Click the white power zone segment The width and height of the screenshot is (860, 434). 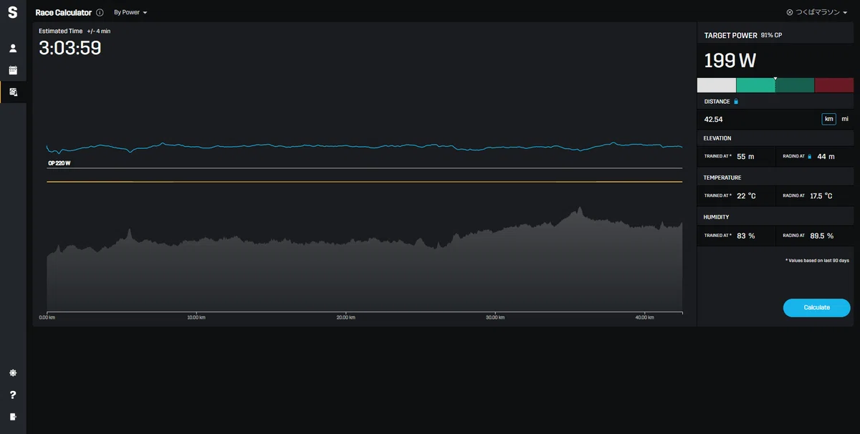pos(717,85)
